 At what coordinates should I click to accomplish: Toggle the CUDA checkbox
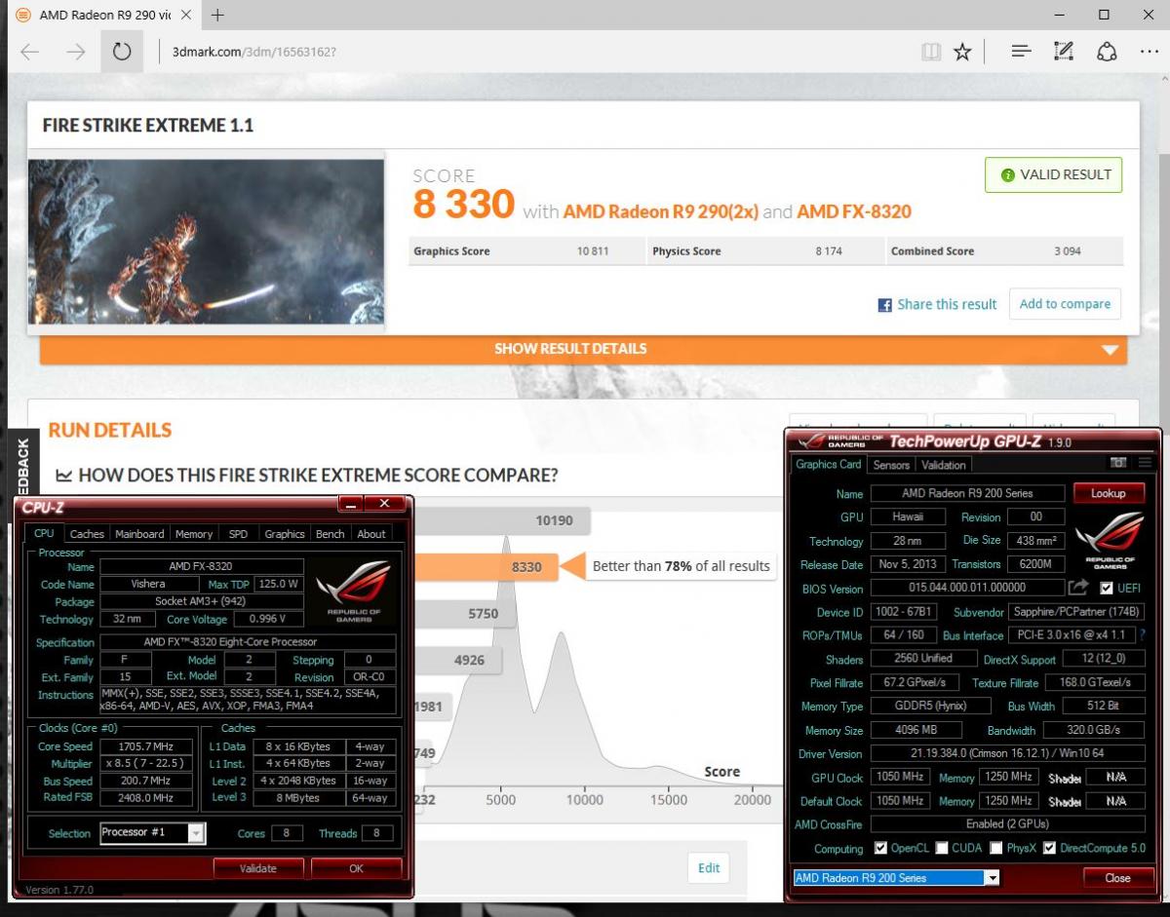point(940,848)
